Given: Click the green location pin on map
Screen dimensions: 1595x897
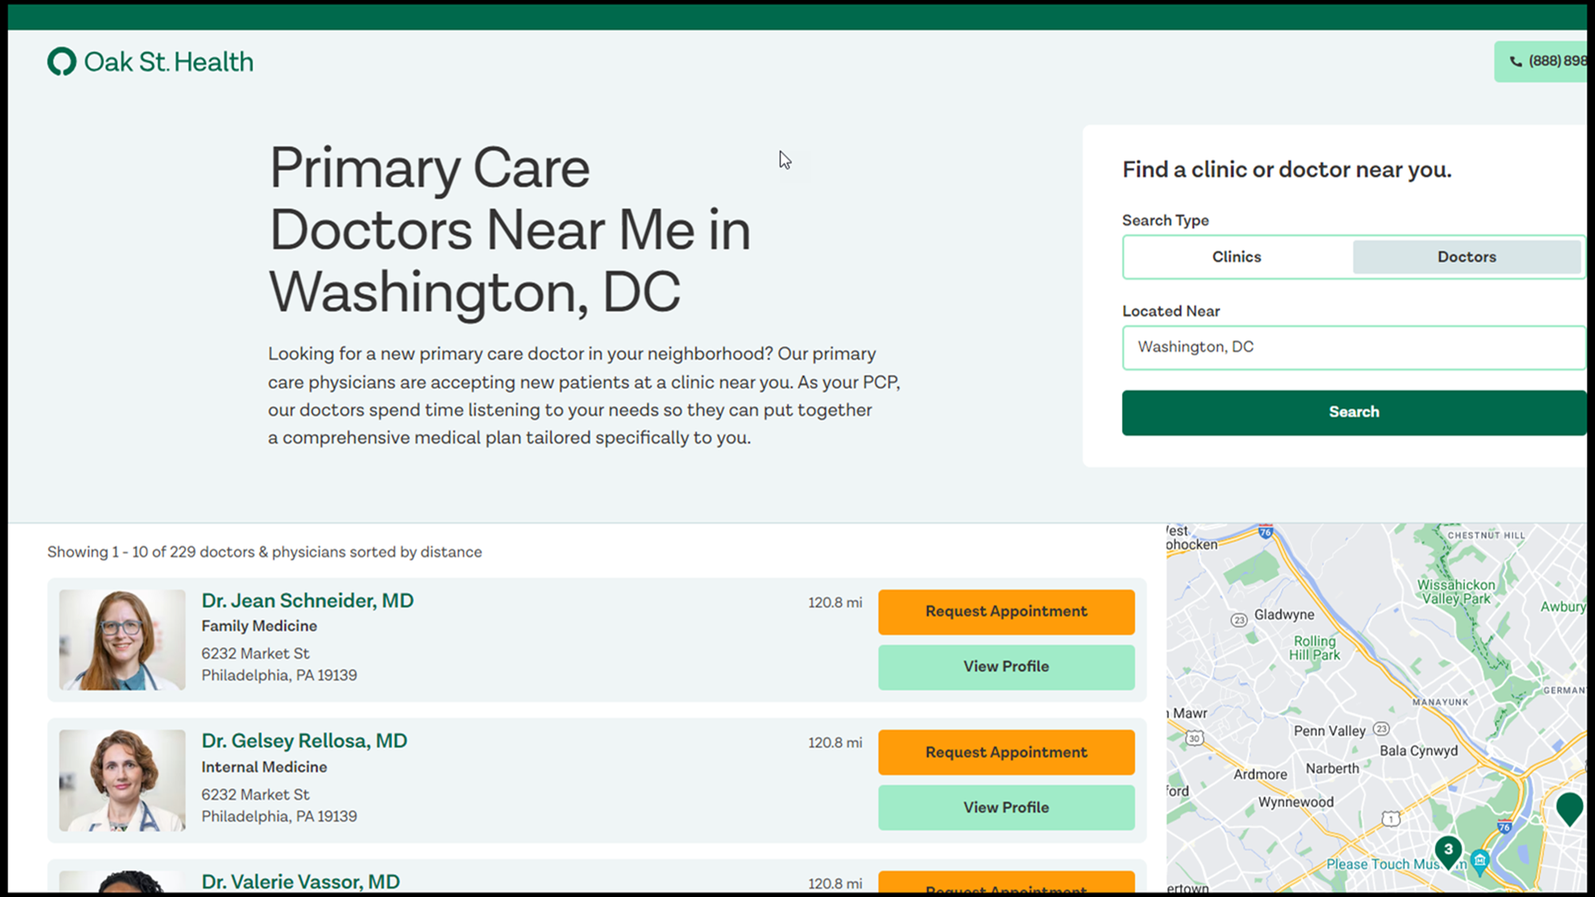Looking at the screenshot, I should (x=1569, y=807).
